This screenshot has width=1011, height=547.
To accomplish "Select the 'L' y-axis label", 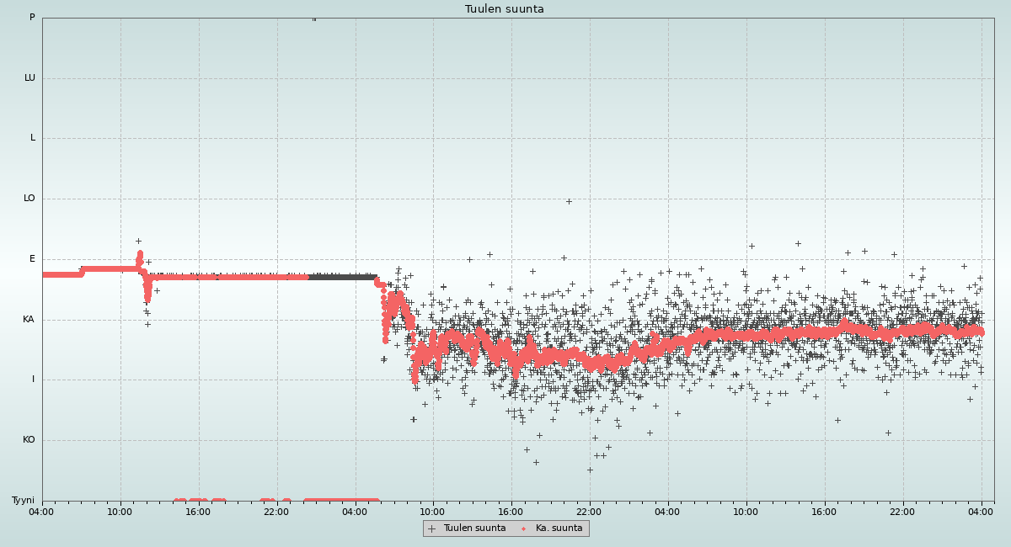I will [33, 138].
